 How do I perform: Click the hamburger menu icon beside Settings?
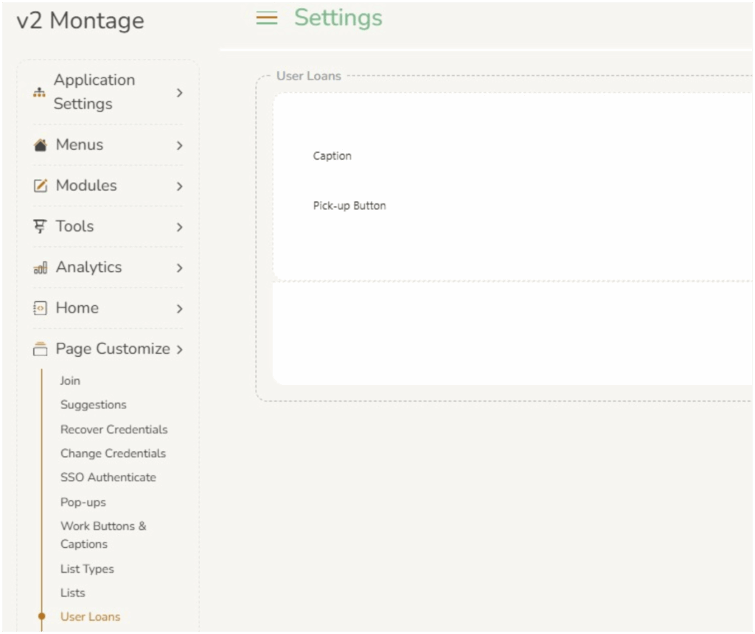(266, 18)
